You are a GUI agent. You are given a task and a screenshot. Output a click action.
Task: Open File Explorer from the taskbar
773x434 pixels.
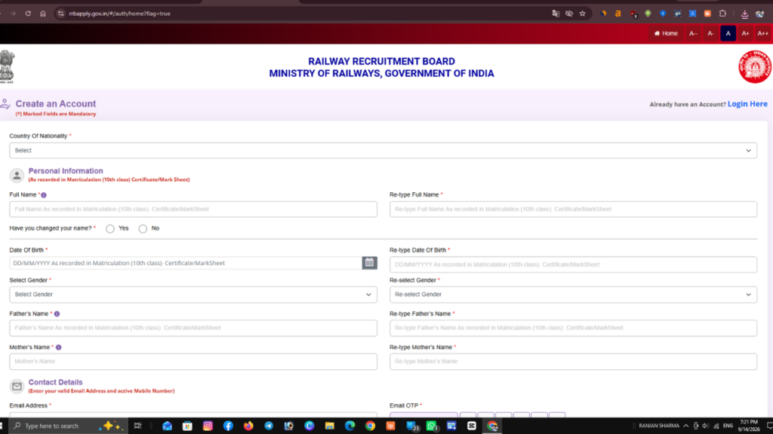[329, 426]
